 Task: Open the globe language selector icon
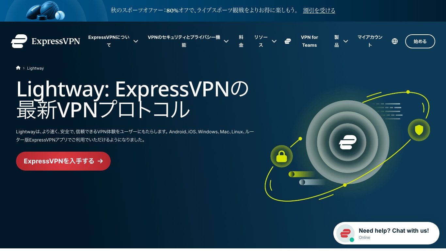click(x=395, y=41)
